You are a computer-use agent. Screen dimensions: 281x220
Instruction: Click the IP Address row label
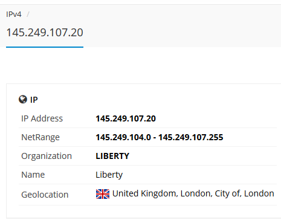tap(42, 118)
